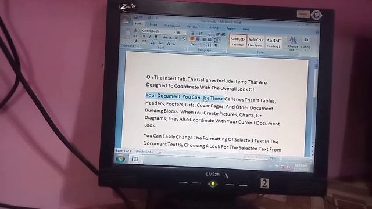Switch to the Page Layout tab
This screenshot has height=209, width=372.
(x=172, y=26)
